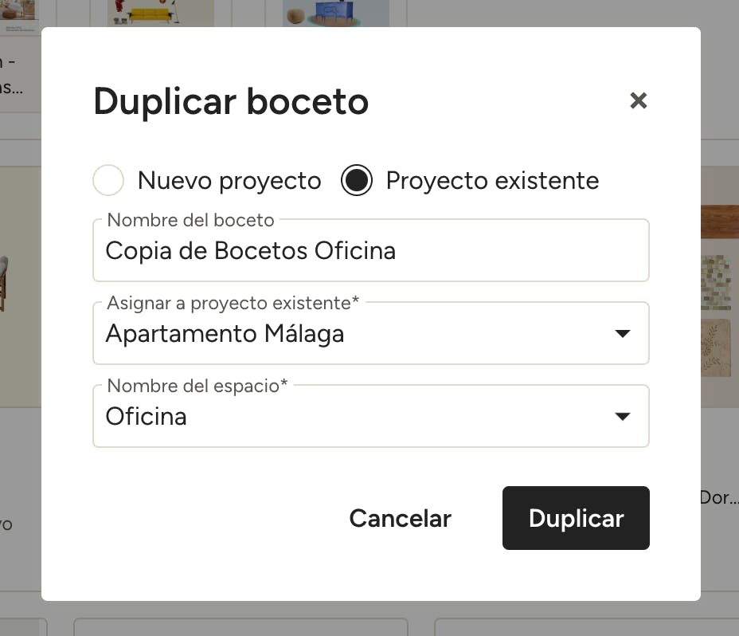The width and height of the screenshot is (739, 636).
Task: Click the truncated "Dor..." sketch label
Action: tap(719, 497)
